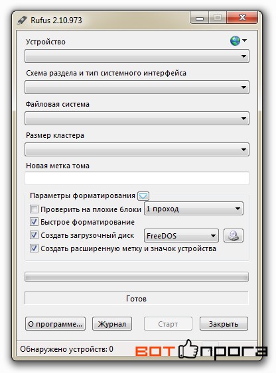The width and height of the screenshot is (276, 373).
Task: Open the Журнал log button
Action: 112,324
